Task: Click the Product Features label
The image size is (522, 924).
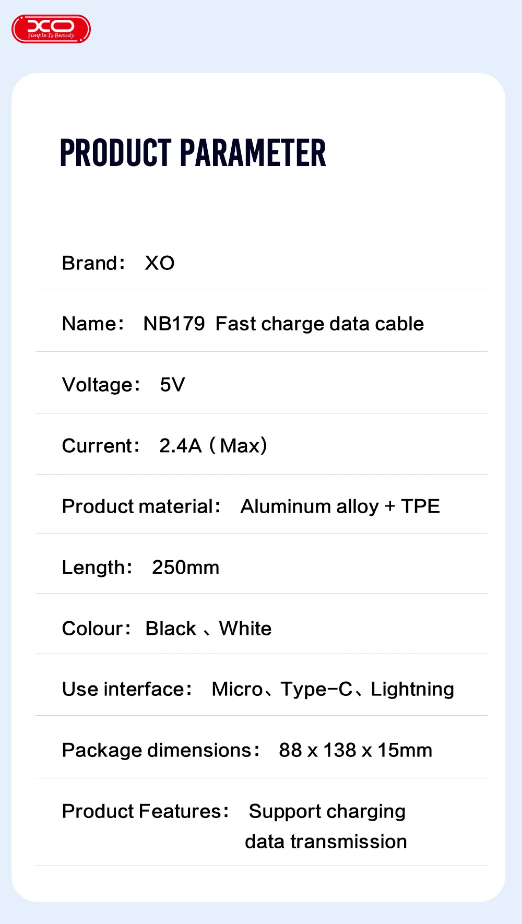Action: click(x=145, y=811)
